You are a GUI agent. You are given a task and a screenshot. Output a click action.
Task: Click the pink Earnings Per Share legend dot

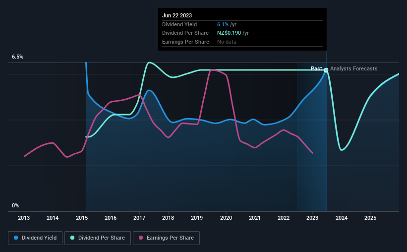141,238
